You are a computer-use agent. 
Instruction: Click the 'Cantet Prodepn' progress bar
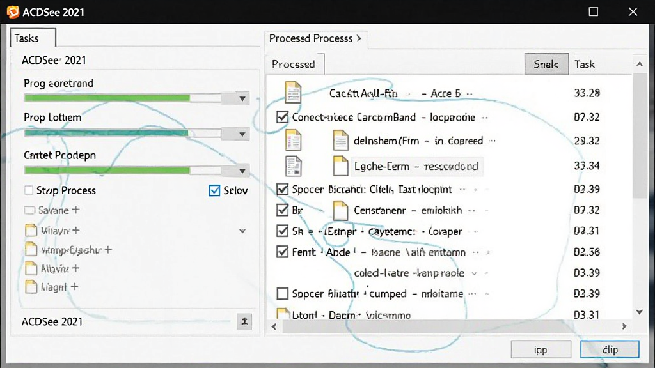[x=122, y=170]
